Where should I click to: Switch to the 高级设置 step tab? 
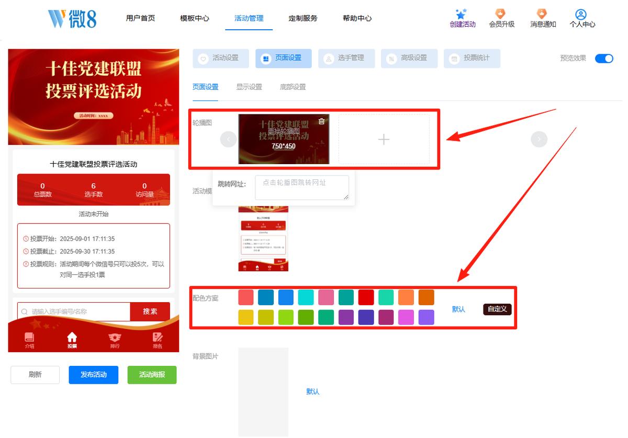[x=409, y=59]
